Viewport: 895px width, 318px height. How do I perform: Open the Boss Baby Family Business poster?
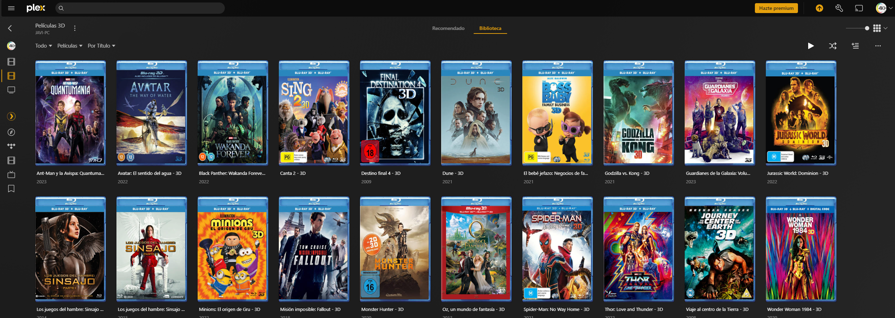click(558, 113)
